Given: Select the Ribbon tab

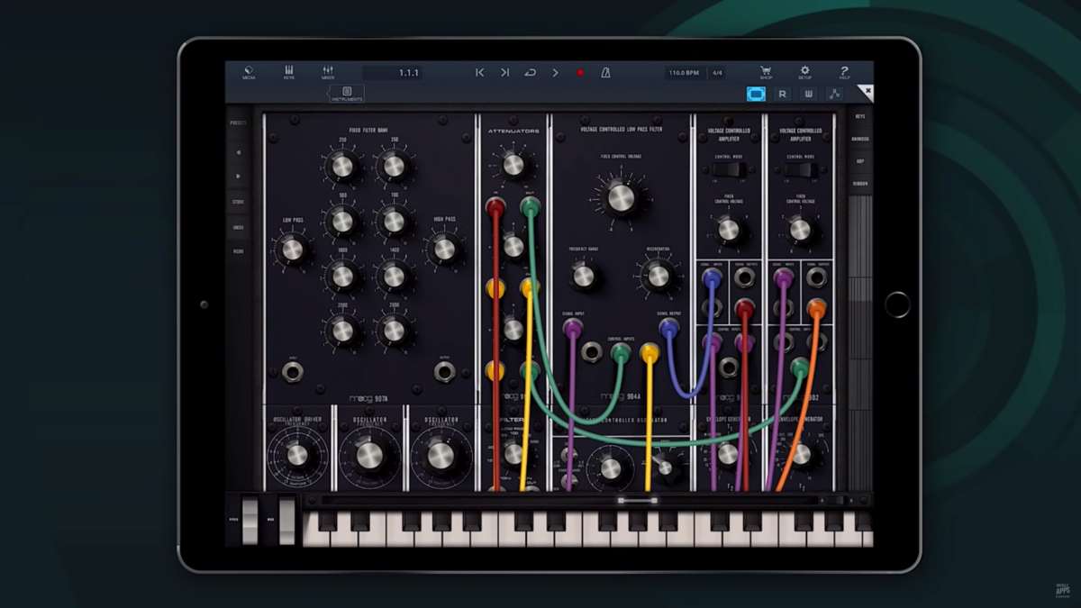Looking at the screenshot, I should (860, 184).
